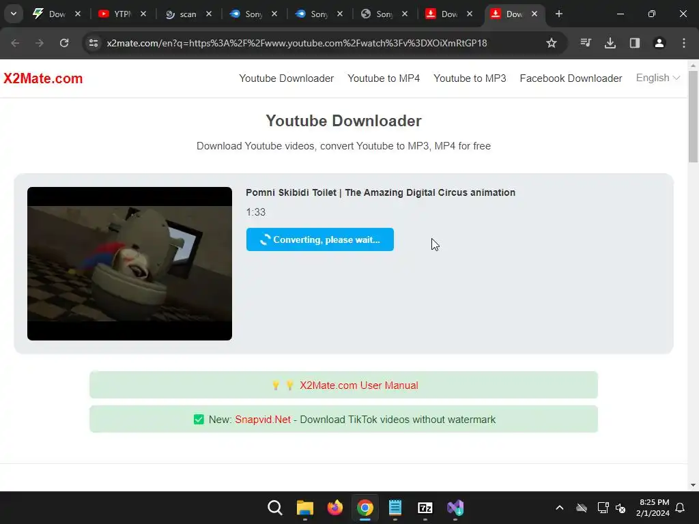Close the active Dow tab
This screenshot has height=524, width=699.
534,14
